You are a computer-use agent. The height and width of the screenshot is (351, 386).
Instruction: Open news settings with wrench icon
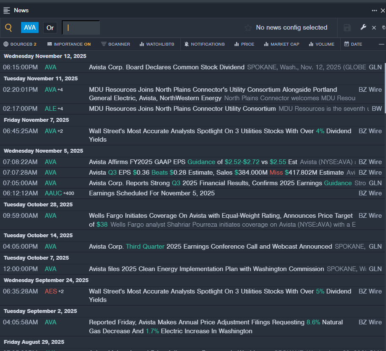(363, 27)
